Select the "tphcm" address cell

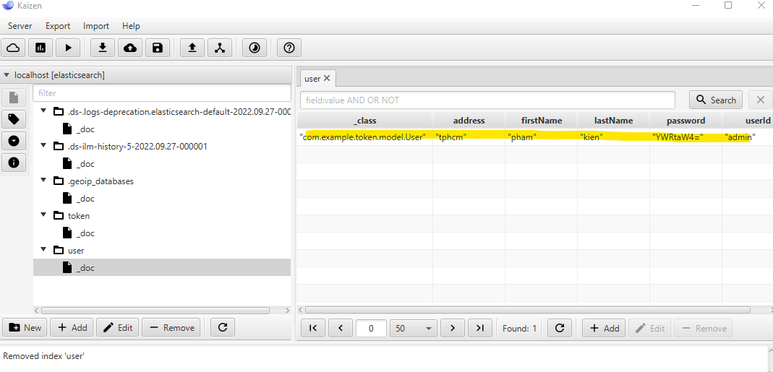tap(469, 137)
